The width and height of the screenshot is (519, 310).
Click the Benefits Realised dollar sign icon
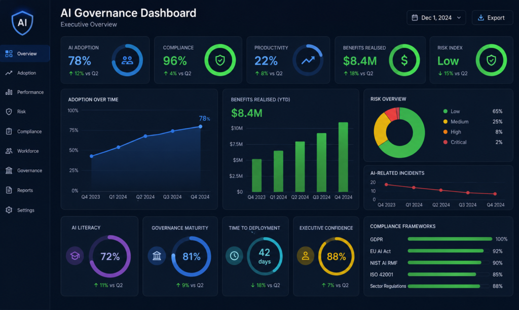tap(404, 60)
